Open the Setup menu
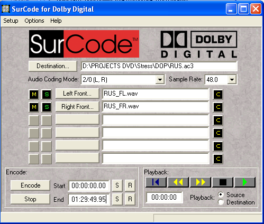 [x=11, y=21]
